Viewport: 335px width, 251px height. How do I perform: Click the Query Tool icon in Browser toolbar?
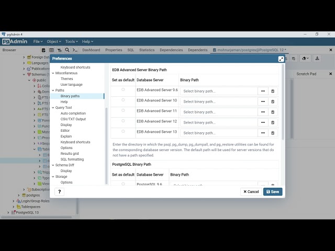point(43,50)
